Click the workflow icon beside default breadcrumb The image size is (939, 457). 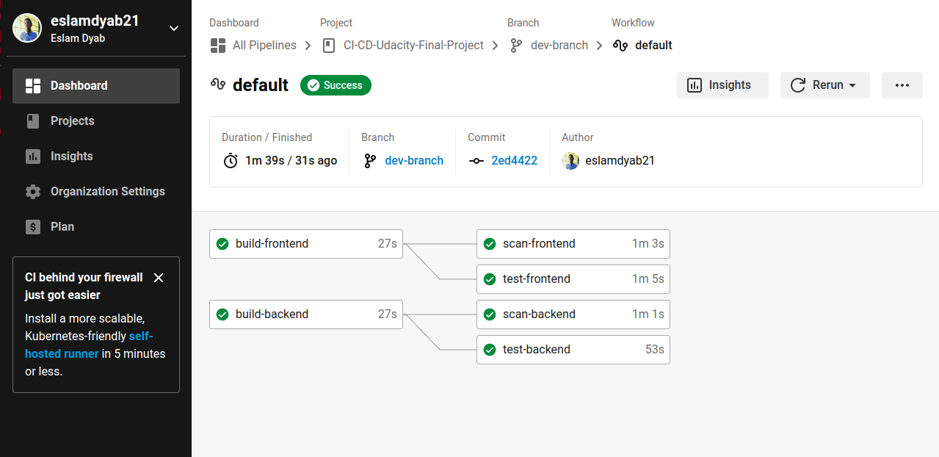point(620,46)
